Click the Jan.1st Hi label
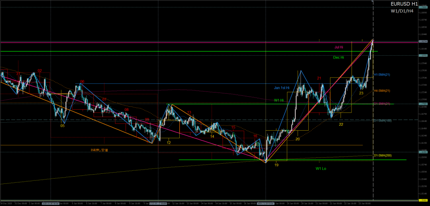This screenshot has width=430, height=206. 282,88
